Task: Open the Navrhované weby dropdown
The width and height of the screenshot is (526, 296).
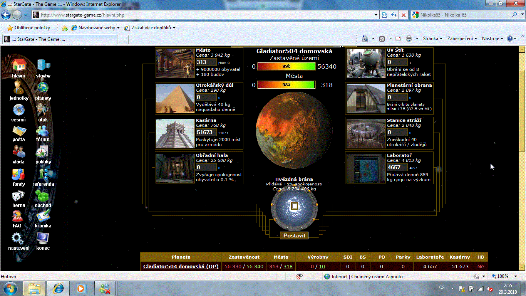Action: coord(95,28)
